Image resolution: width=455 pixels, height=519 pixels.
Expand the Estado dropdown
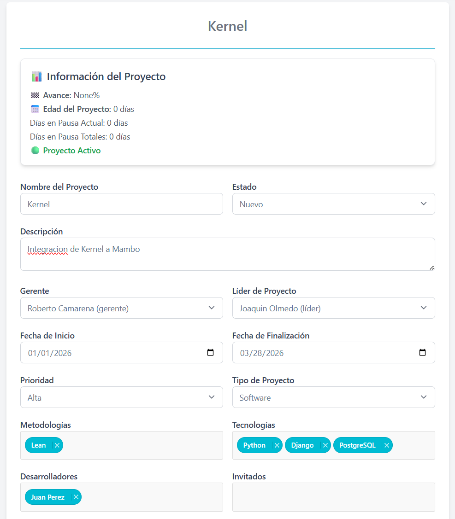point(333,204)
